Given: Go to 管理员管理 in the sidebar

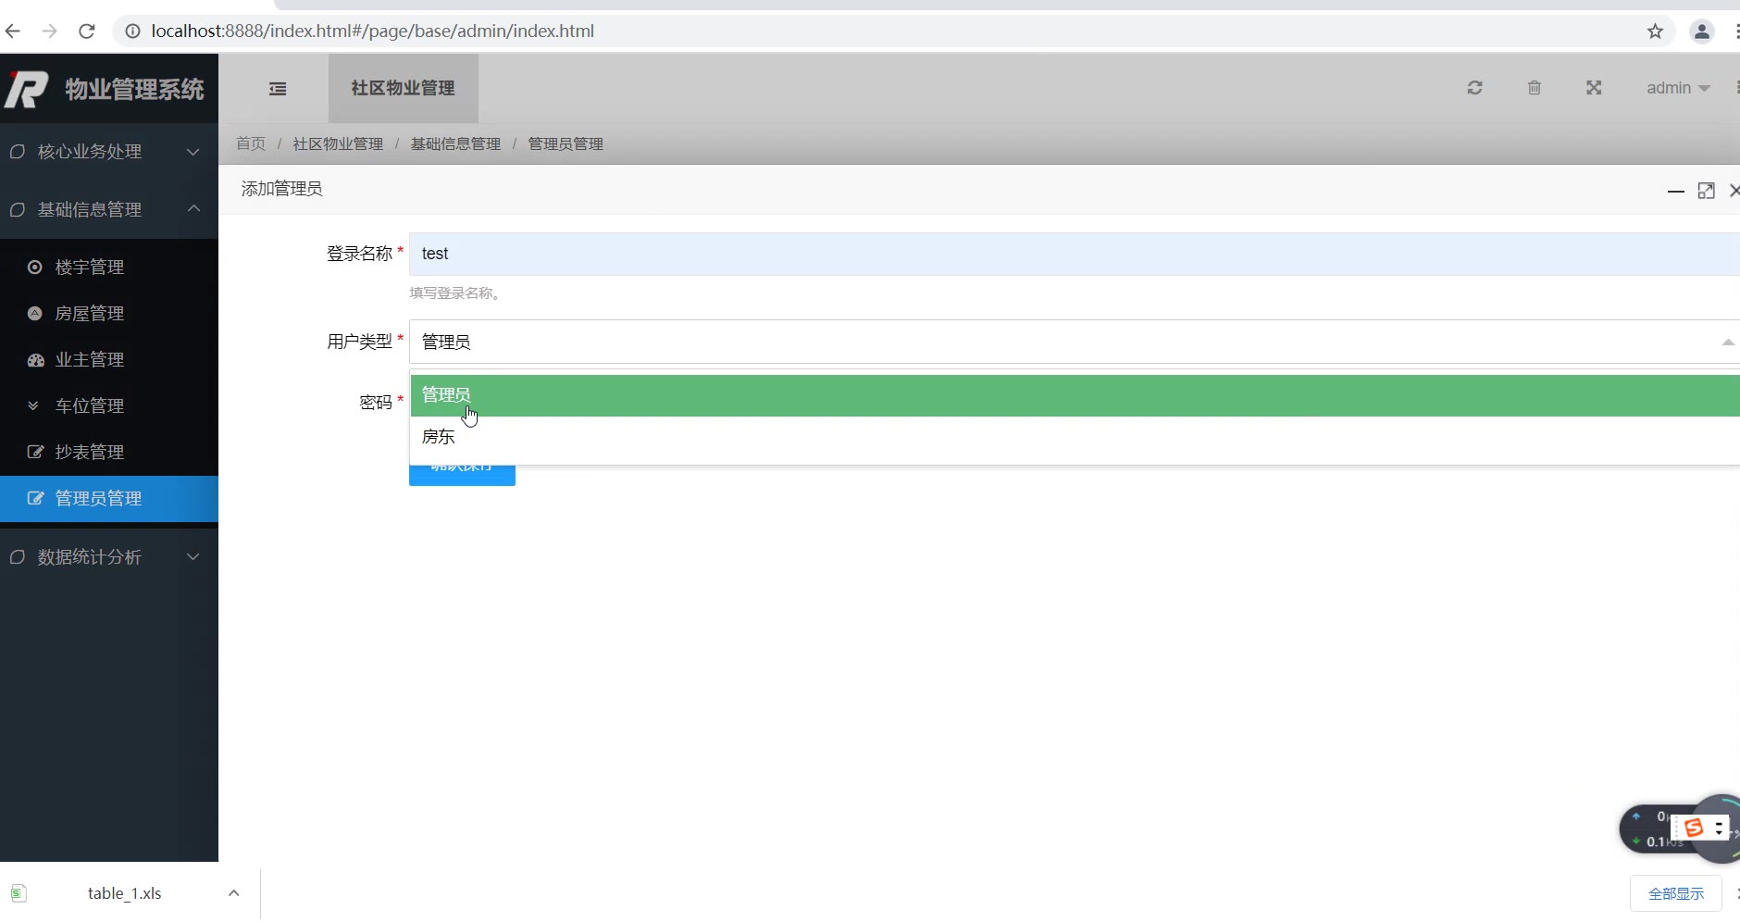Looking at the screenshot, I should click(x=109, y=499).
